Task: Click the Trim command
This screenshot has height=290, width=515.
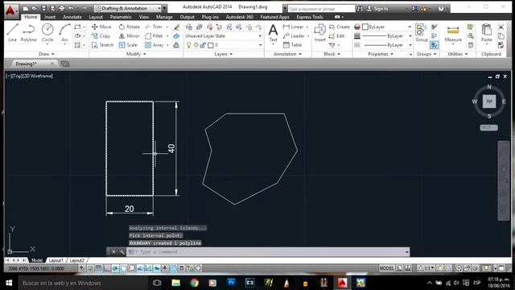Action: tap(154, 27)
